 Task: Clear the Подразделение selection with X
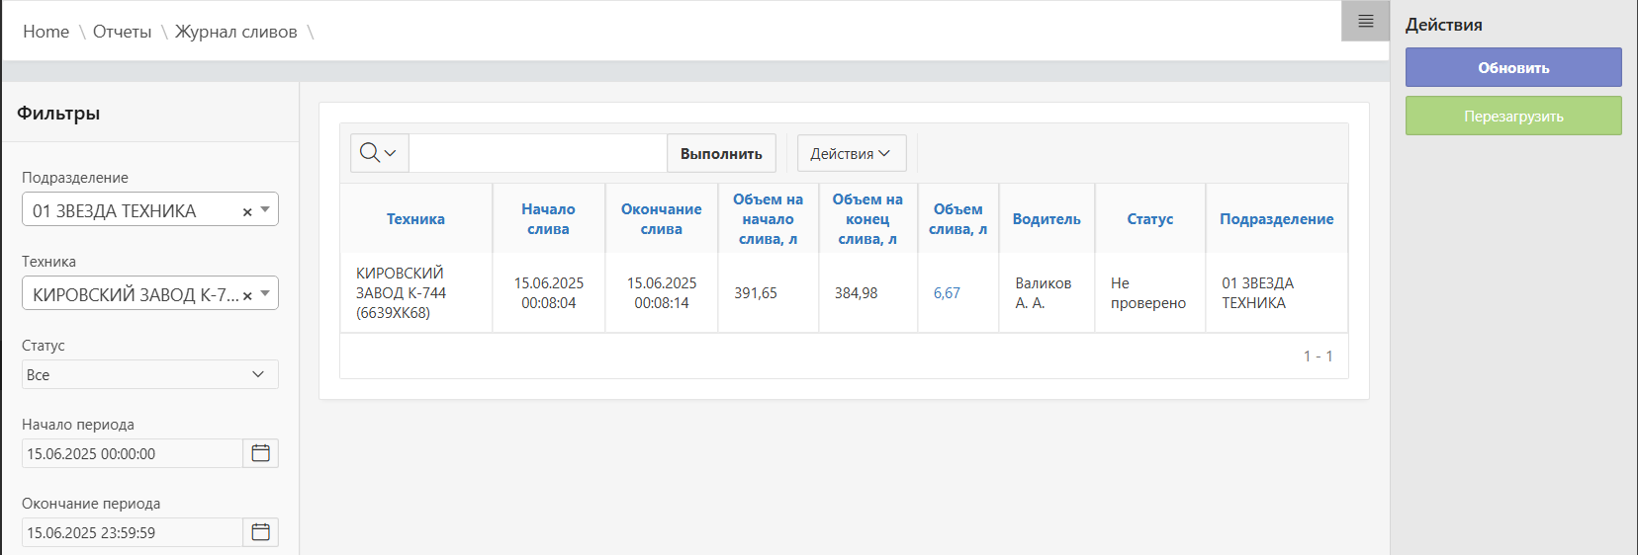247,211
